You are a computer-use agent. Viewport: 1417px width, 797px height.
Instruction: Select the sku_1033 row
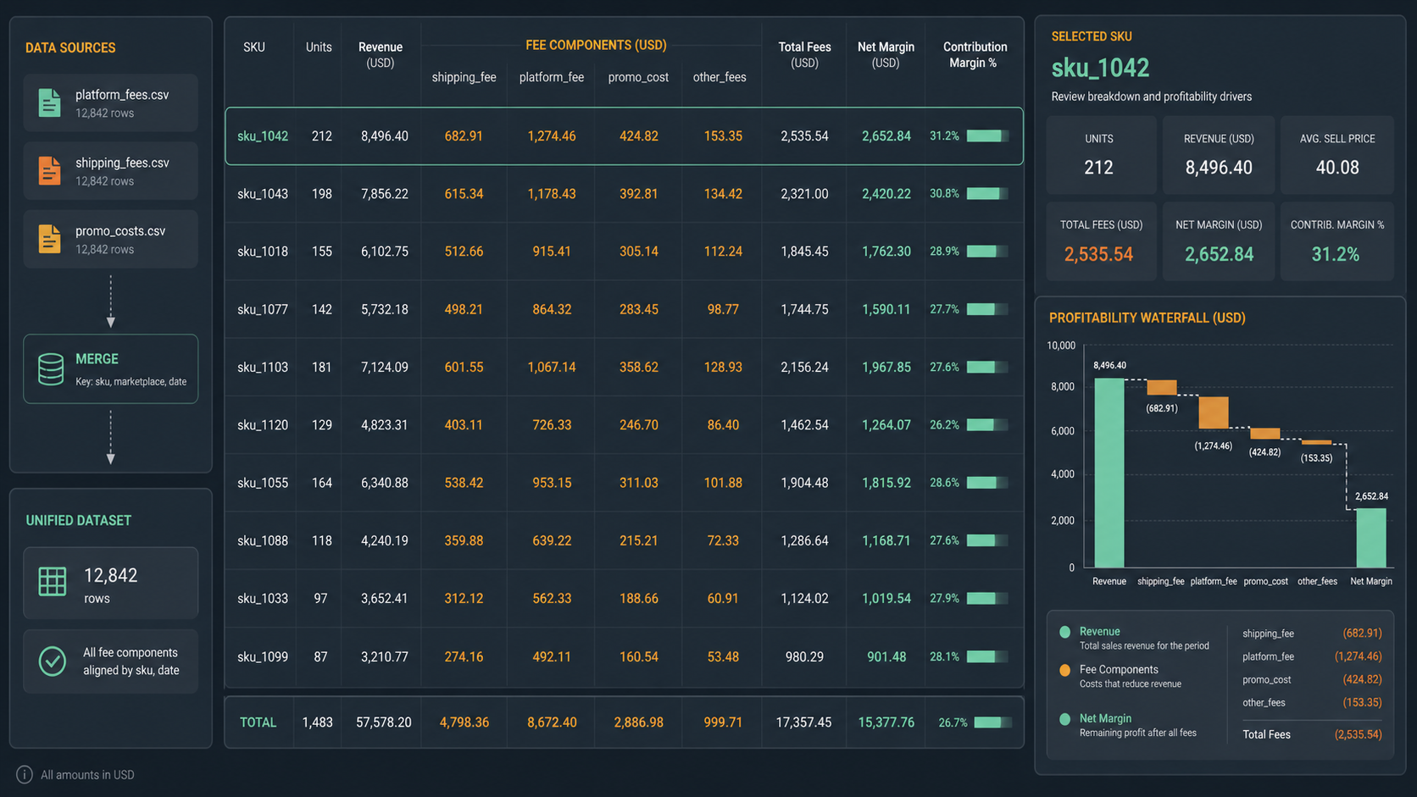pos(624,599)
